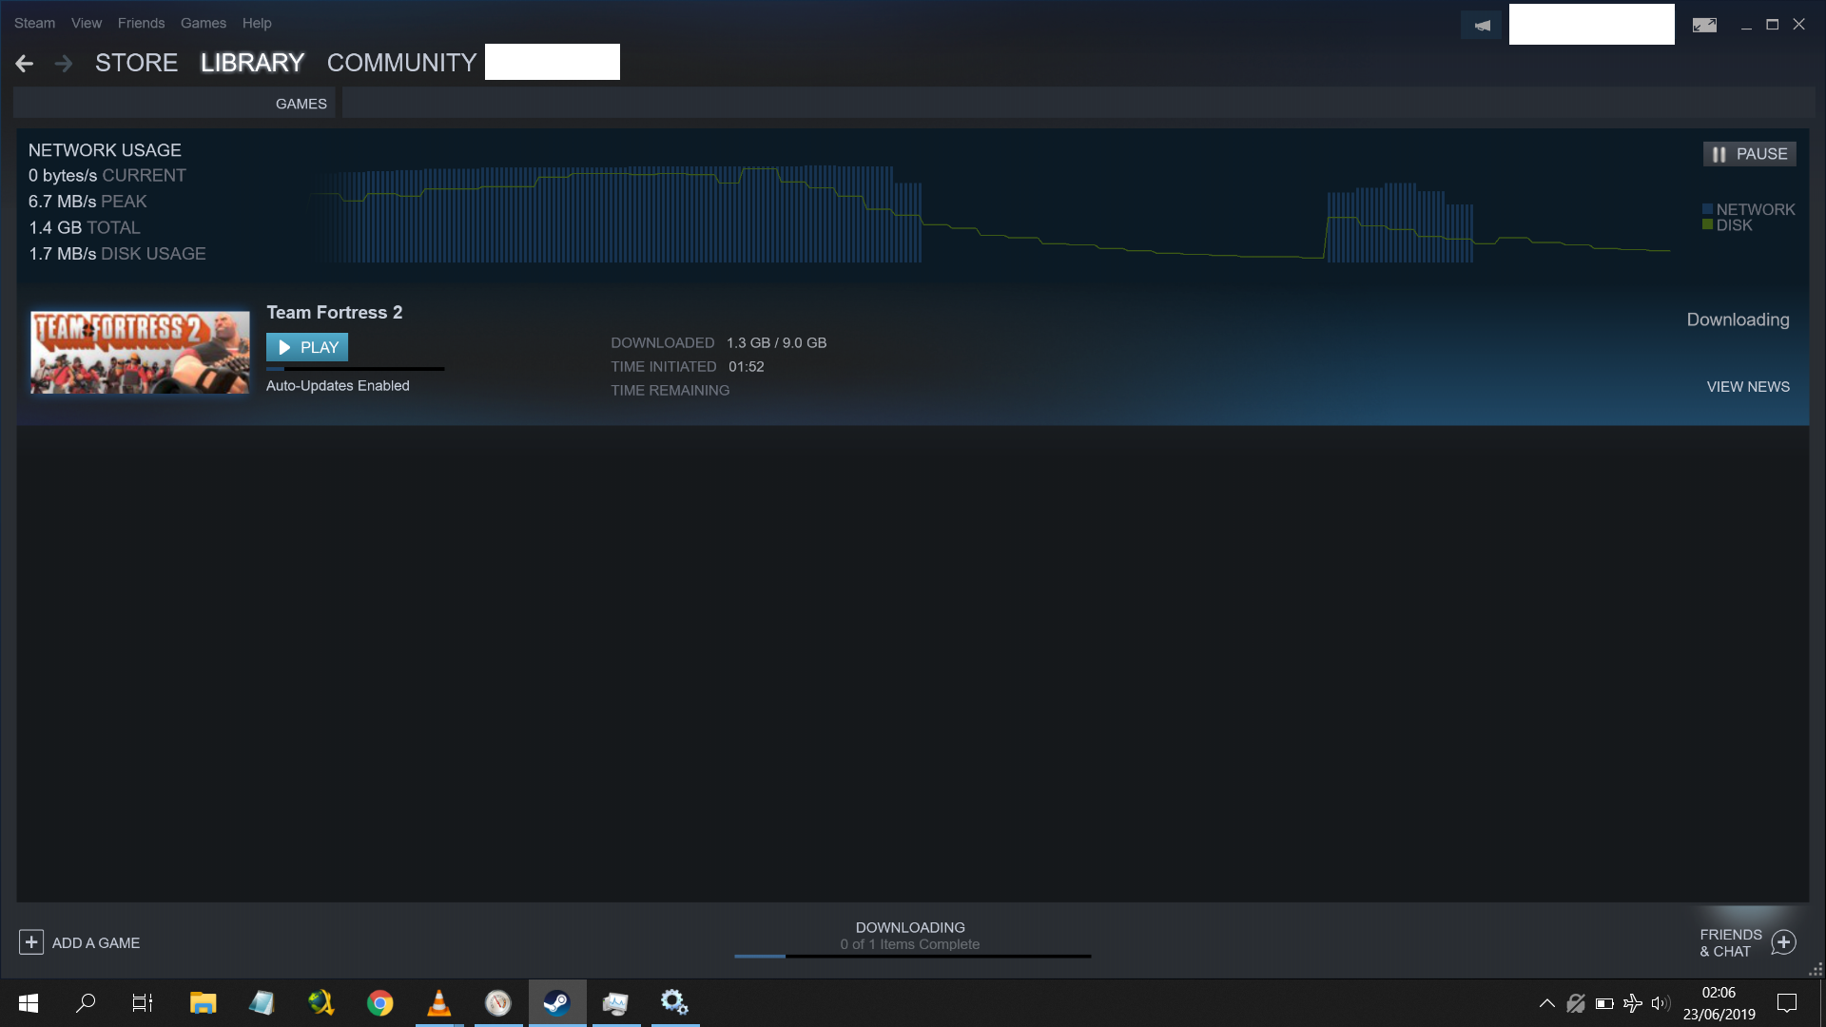Go back with the left arrow
The height and width of the screenshot is (1027, 1826).
25,64
